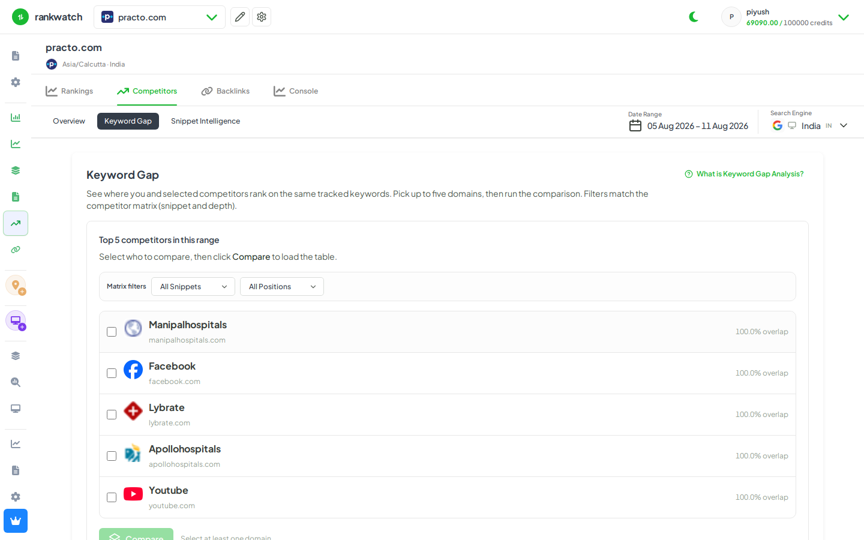
Task: Open What is Keyword Gap Analysis link
Action: coord(744,174)
